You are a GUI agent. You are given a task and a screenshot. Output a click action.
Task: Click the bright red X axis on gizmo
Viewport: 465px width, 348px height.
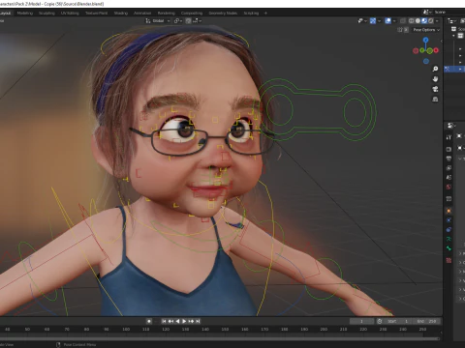coord(436,50)
